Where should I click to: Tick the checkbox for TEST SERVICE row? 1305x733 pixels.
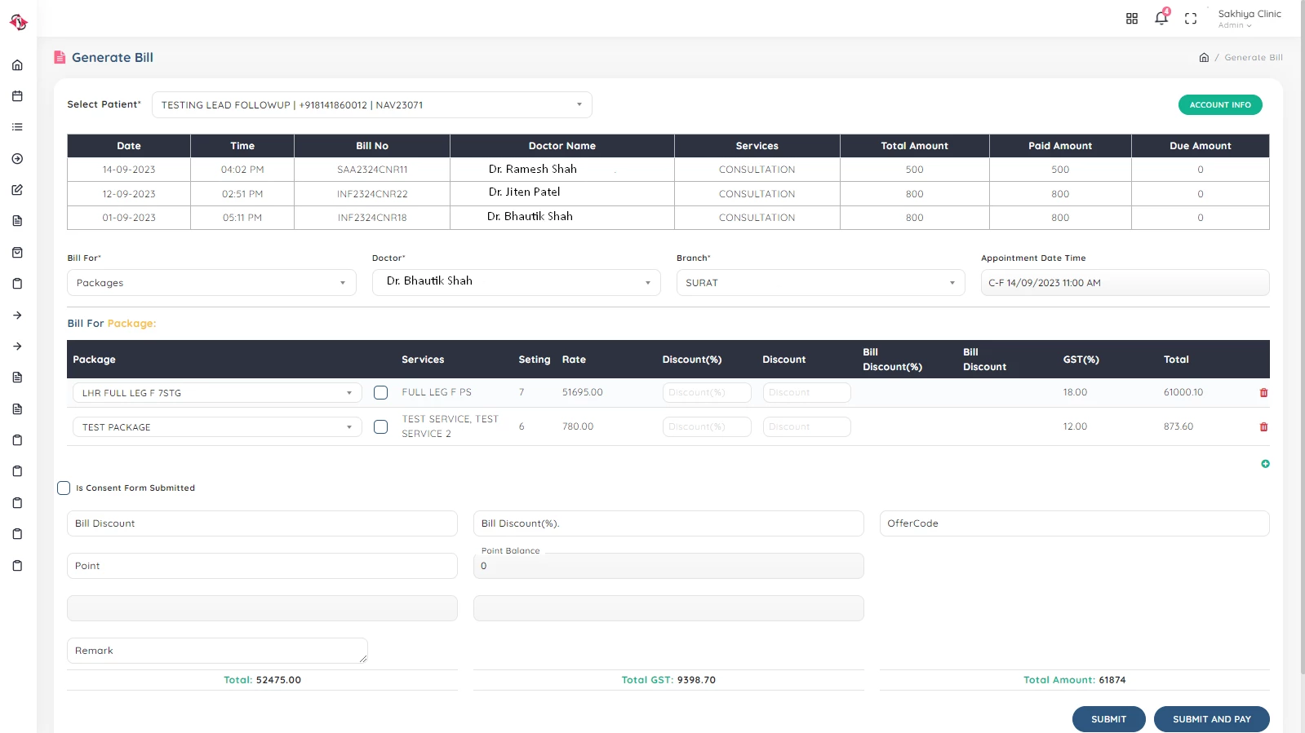tap(380, 426)
